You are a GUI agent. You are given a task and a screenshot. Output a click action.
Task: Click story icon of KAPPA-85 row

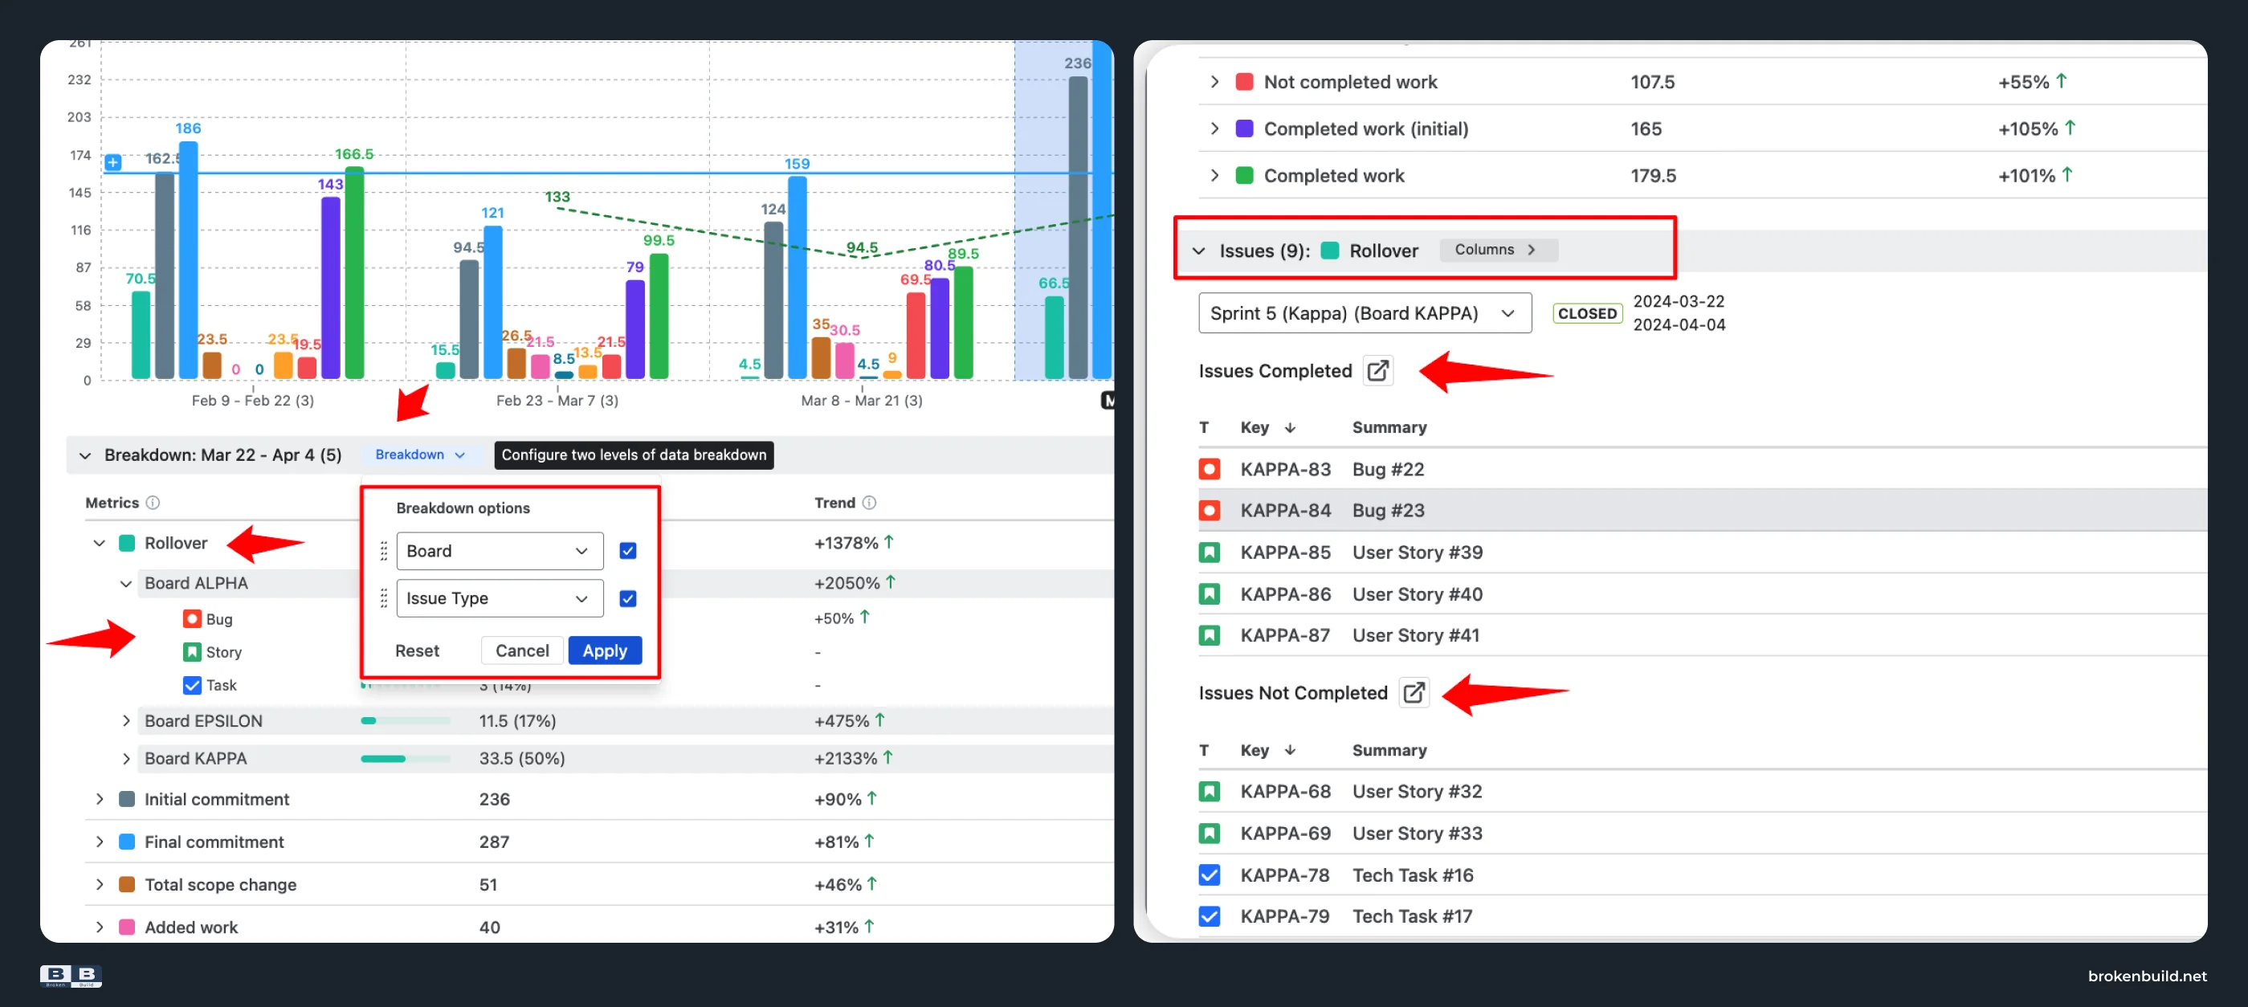pyautogui.click(x=1209, y=552)
